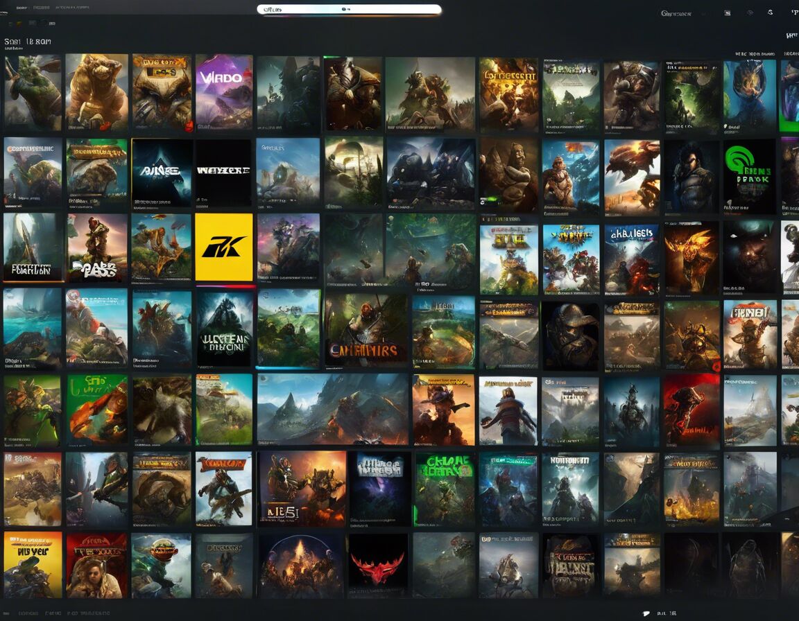Screen dimensions: 799x621
Task: Click the notification icon near top-right corner
Action: point(771,13)
